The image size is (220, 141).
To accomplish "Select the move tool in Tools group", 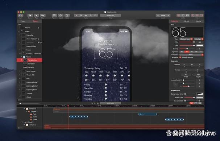I will [86, 16].
